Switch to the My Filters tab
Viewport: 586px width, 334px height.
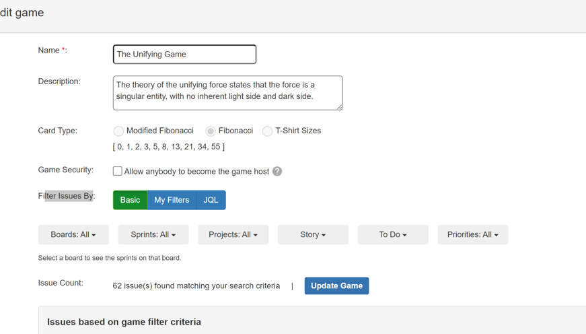(x=172, y=200)
